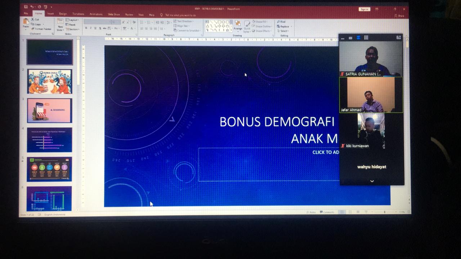The width and height of the screenshot is (461, 259).
Task: Expand the Layout dropdown in Slides group
Action: (x=73, y=20)
